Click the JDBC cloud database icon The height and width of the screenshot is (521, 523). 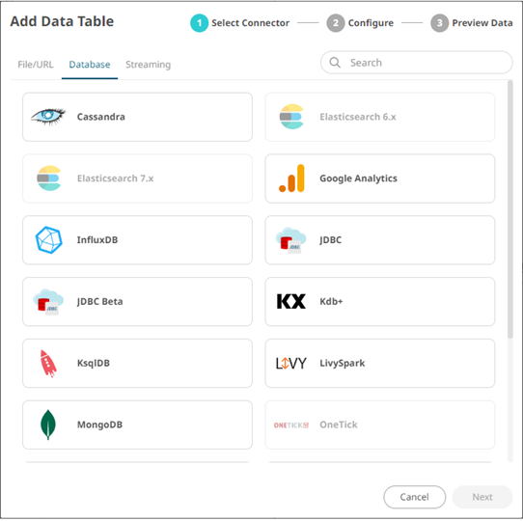point(290,240)
